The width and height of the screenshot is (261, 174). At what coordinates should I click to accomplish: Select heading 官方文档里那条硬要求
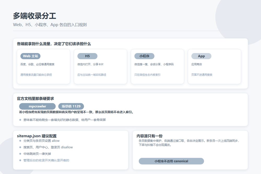35,99
